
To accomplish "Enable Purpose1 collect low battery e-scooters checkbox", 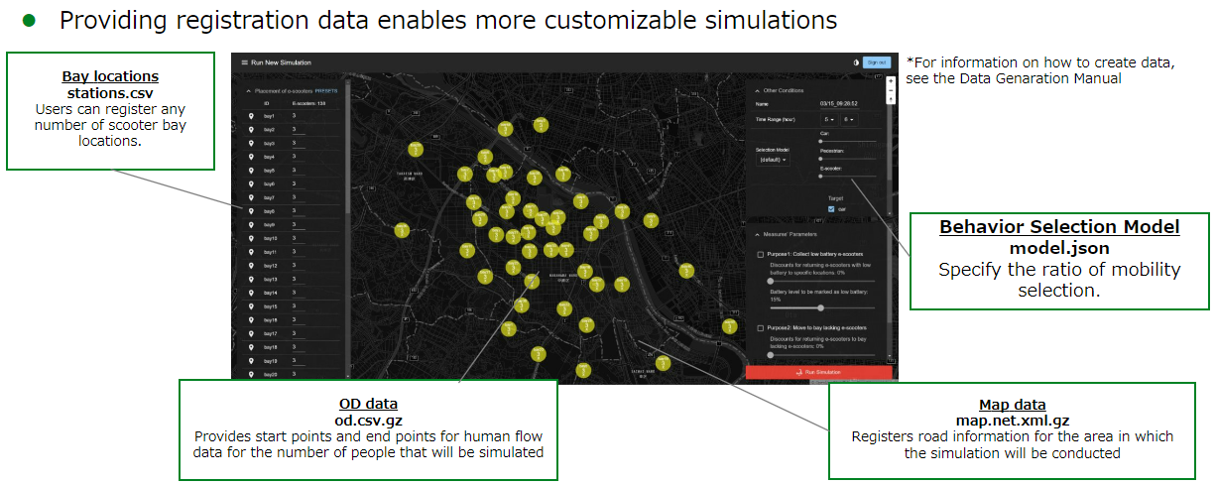I will pos(761,255).
